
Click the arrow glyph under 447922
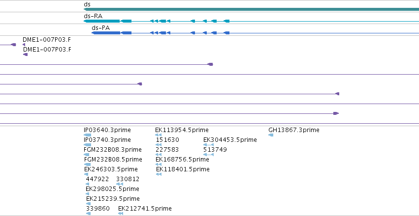tap(87, 184)
